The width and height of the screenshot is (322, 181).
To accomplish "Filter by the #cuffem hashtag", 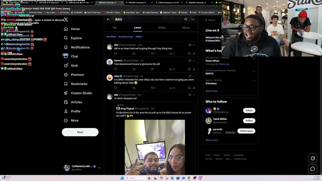I will point(111,37).
